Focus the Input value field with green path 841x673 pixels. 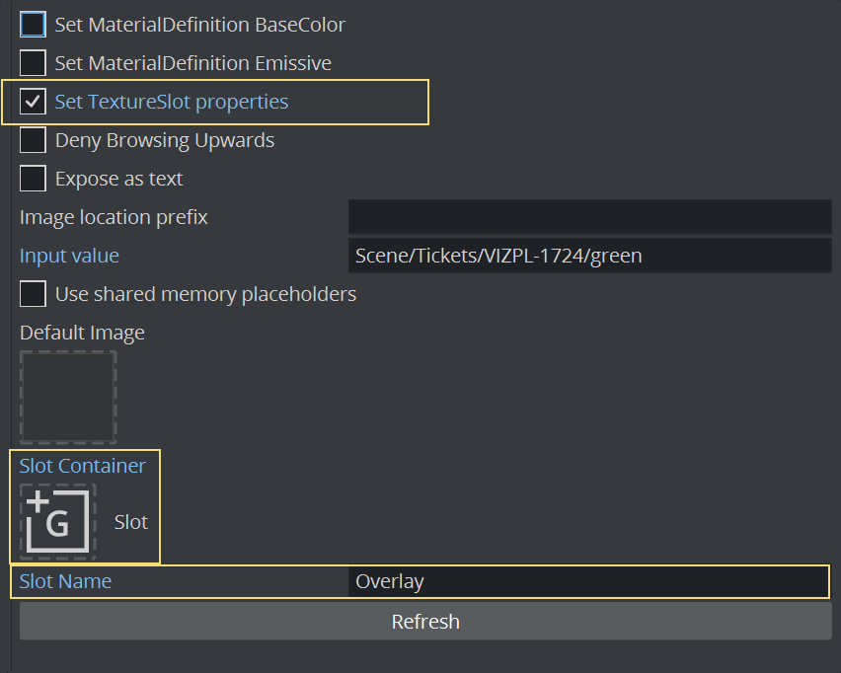tap(589, 256)
